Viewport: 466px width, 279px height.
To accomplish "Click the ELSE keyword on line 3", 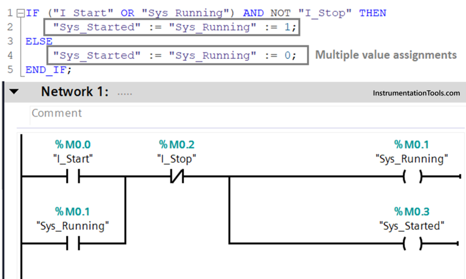I will click(x=39, y=41).
